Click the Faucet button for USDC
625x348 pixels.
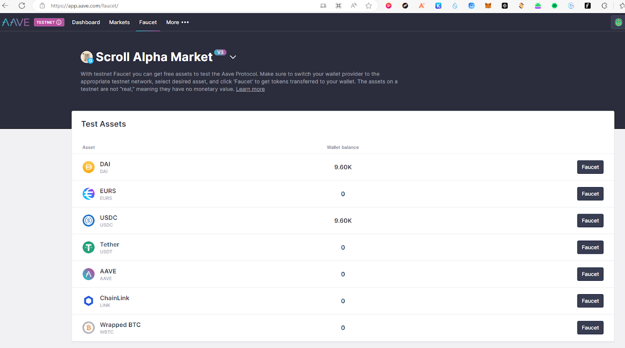click(590, 221)
